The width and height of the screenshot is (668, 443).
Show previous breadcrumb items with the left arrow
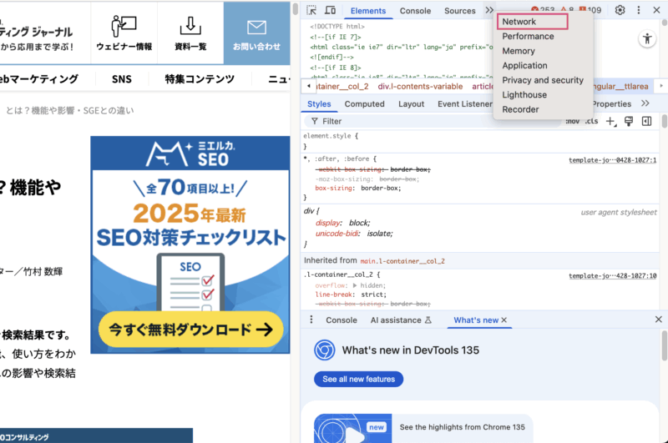(309, 86)
